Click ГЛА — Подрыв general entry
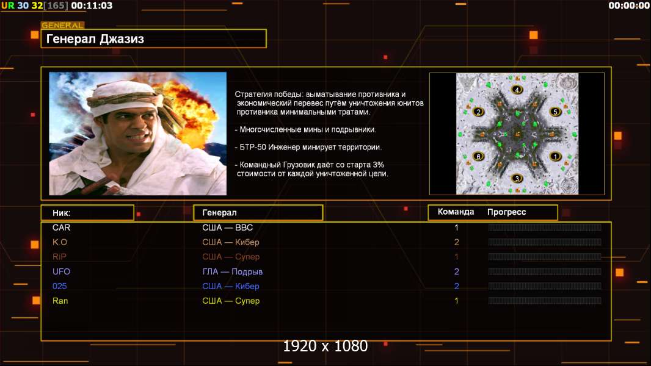The width and height of the screenshot is (651, 366). 232,271
